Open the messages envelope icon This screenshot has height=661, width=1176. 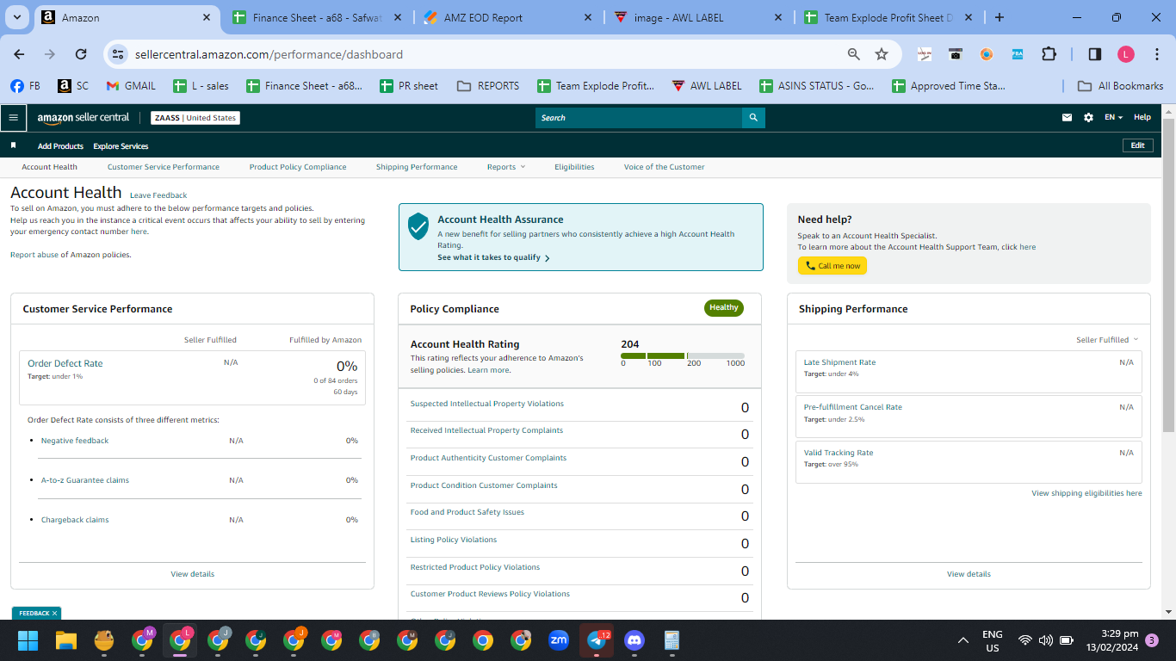pyautogui.click(x=1068, y=118)
